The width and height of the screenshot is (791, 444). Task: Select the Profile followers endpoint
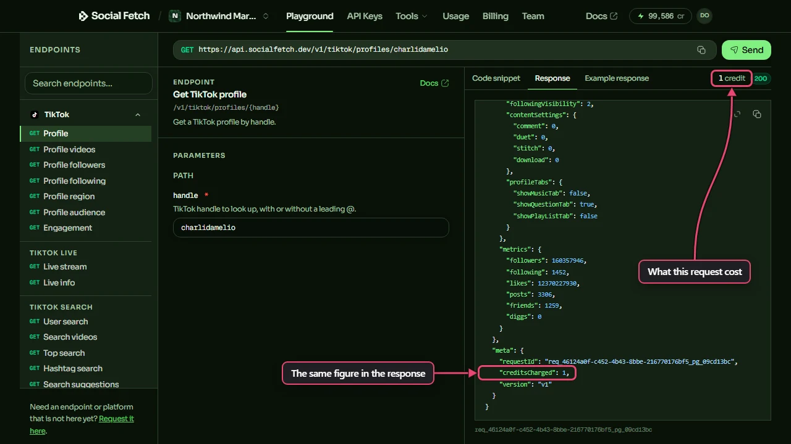pyautogui.click(x=85, y=165)
